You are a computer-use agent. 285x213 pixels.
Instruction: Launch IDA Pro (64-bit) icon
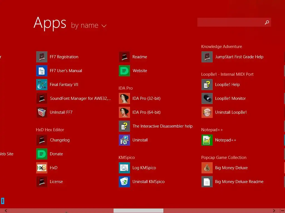pyautogui.click(x=124, y=112)
